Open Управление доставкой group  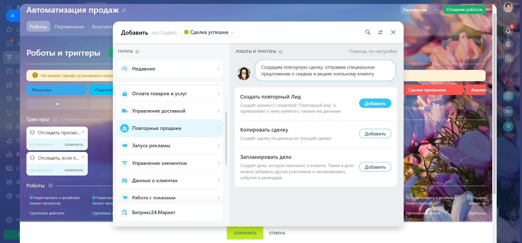170,111
